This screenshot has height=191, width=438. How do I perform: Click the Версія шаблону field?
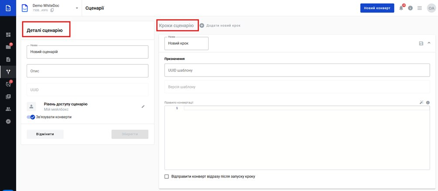tap(297, 87)
